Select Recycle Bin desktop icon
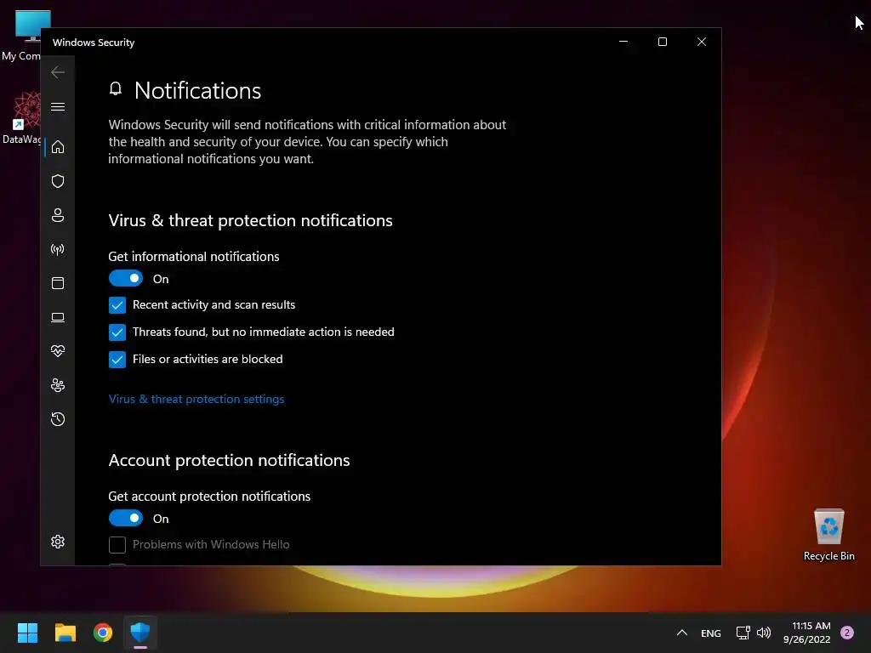Viewport: 871px width, 653px height. 828,536
